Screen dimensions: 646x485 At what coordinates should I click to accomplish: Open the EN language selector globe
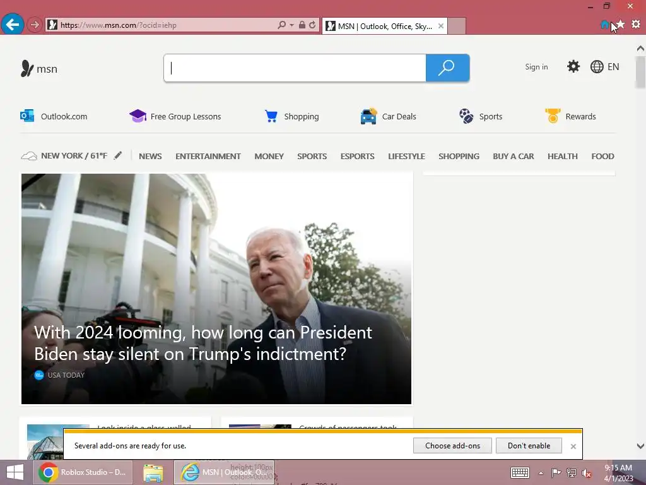click(x=604, y=67)
